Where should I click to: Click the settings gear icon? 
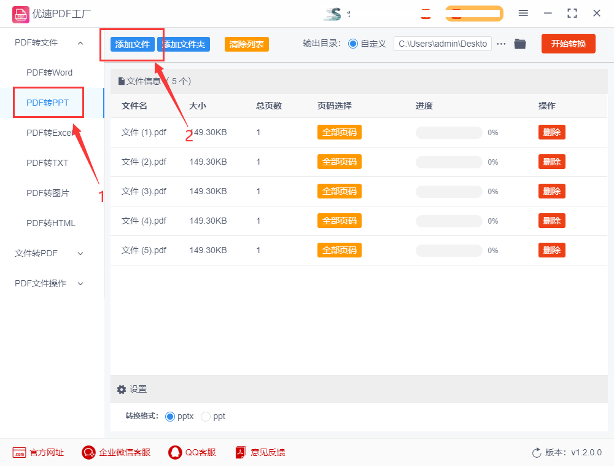122,390
